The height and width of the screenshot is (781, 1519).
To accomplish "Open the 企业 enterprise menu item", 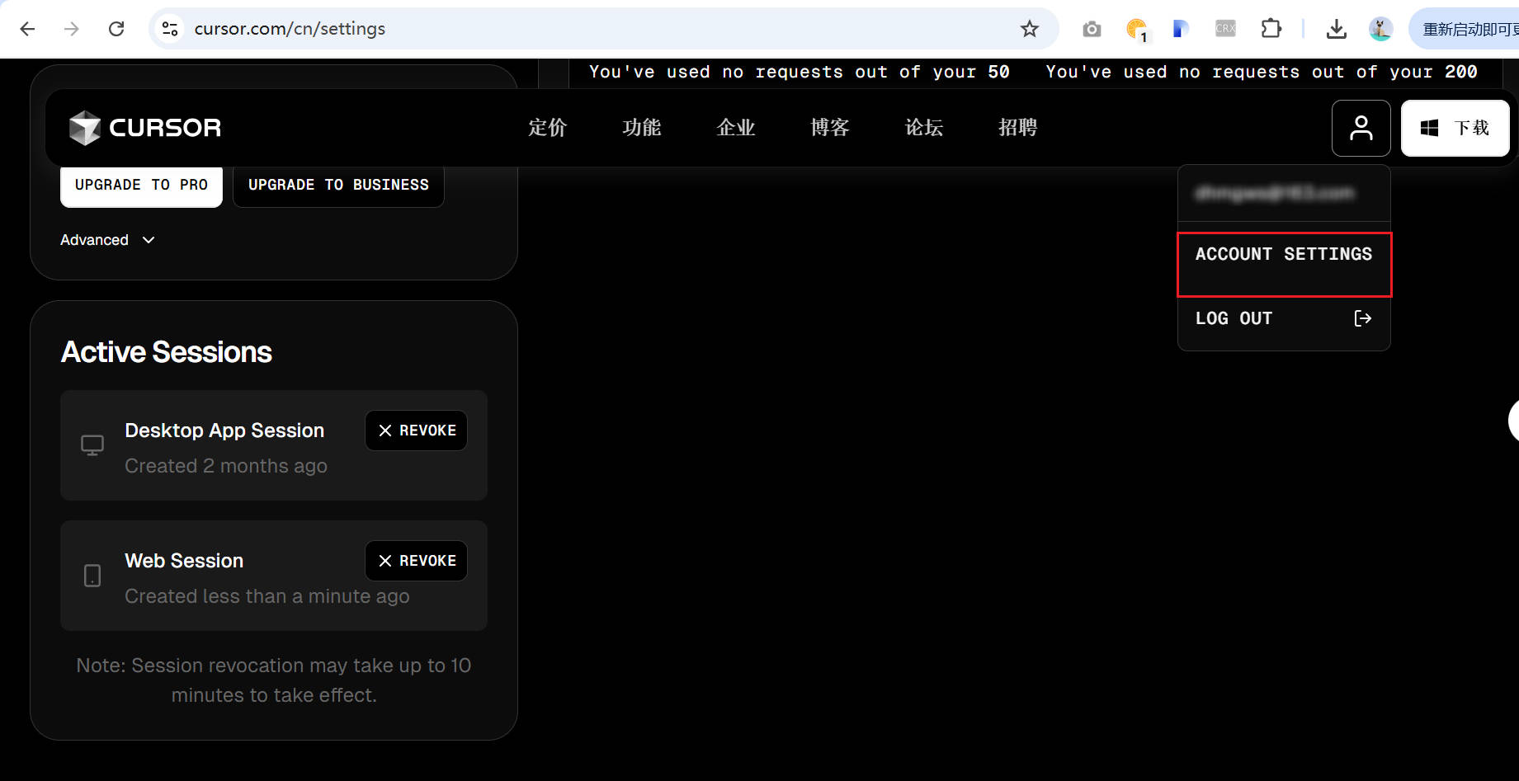I will tap(736, 128).
